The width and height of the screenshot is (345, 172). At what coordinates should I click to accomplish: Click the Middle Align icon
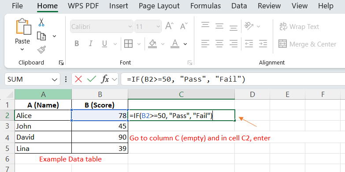coord(219,26)
